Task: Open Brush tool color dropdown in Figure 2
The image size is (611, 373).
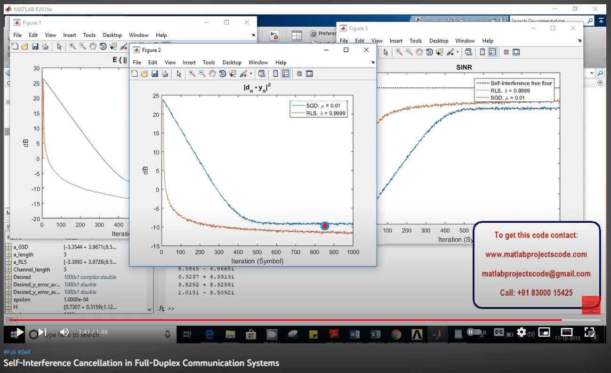Action: click(251, 74)
